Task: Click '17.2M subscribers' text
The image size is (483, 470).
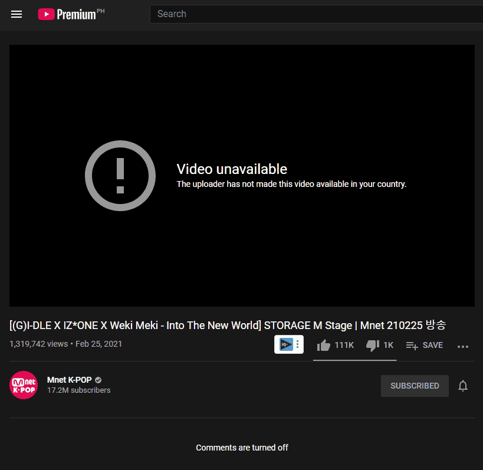Action: tap(79, 390)
